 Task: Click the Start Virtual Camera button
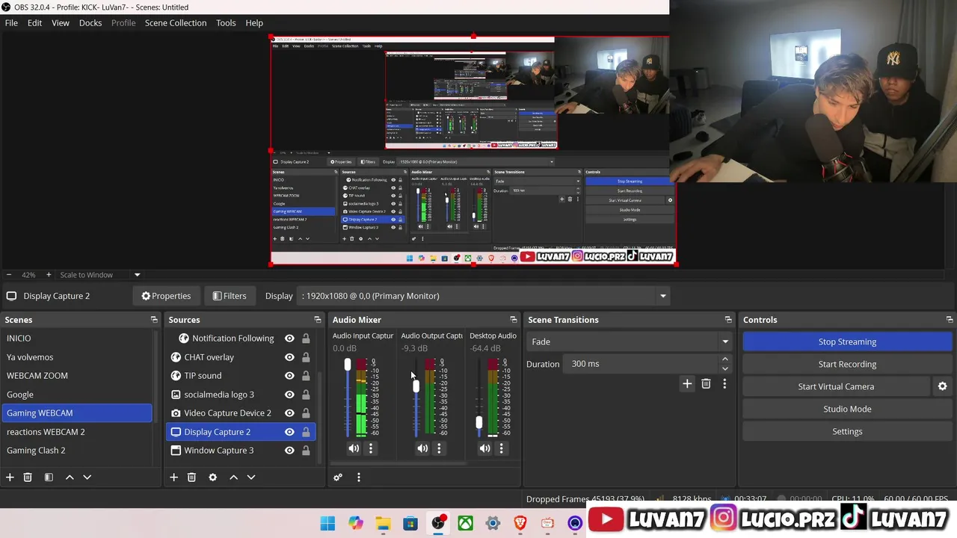836,386
